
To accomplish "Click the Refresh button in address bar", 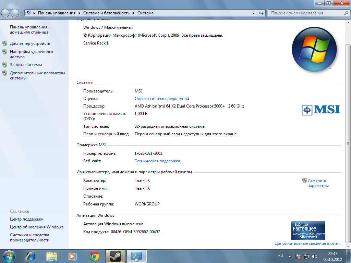I will tap(261, 13).
